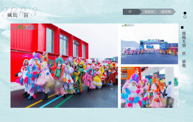Select the vertical caption text on right
This screenshot has height=122, width=193.
click(184, 49)
